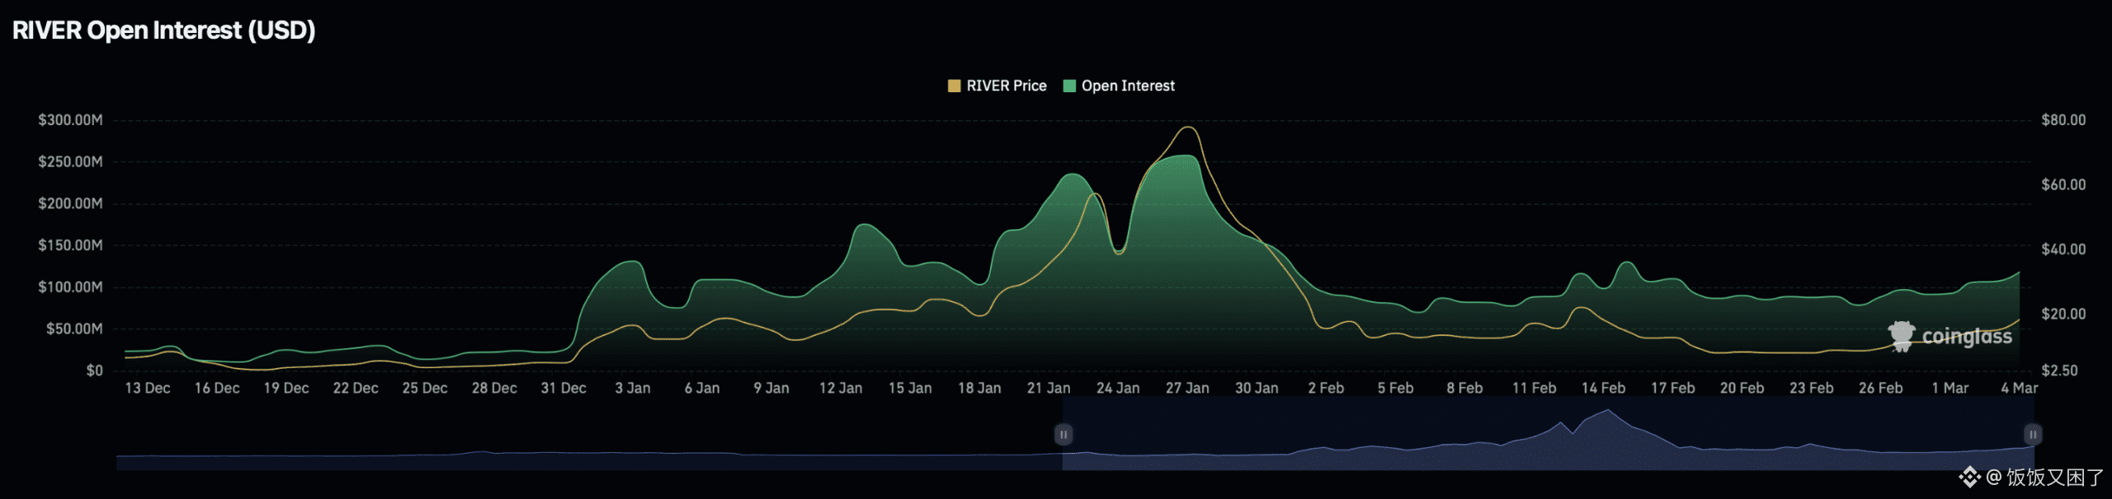This screenshot has height=499, width=2112.
Task: Click the green Open Interest legend swatch
Action: click(1069, 86)
